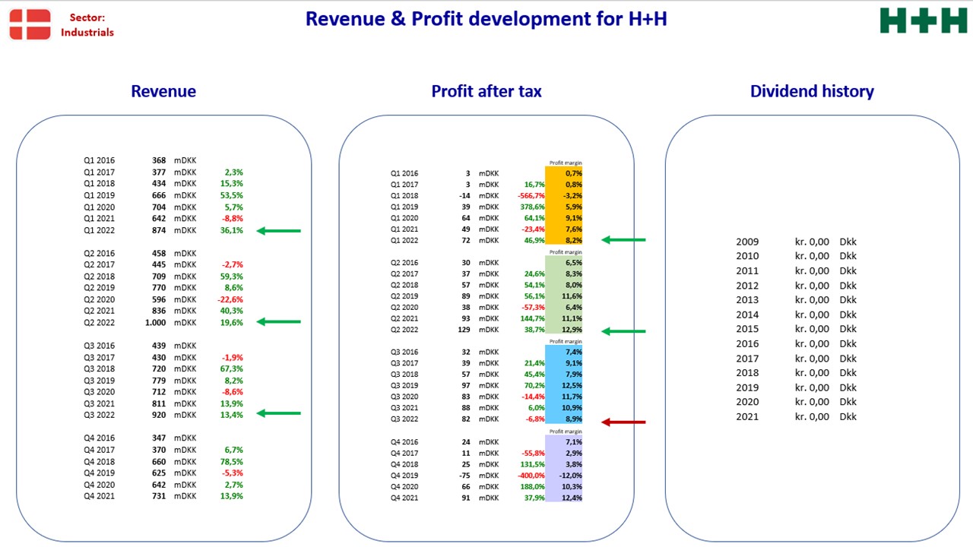Click the profit margin value "12,5%"
973x547 pixels.
point(572,386)
